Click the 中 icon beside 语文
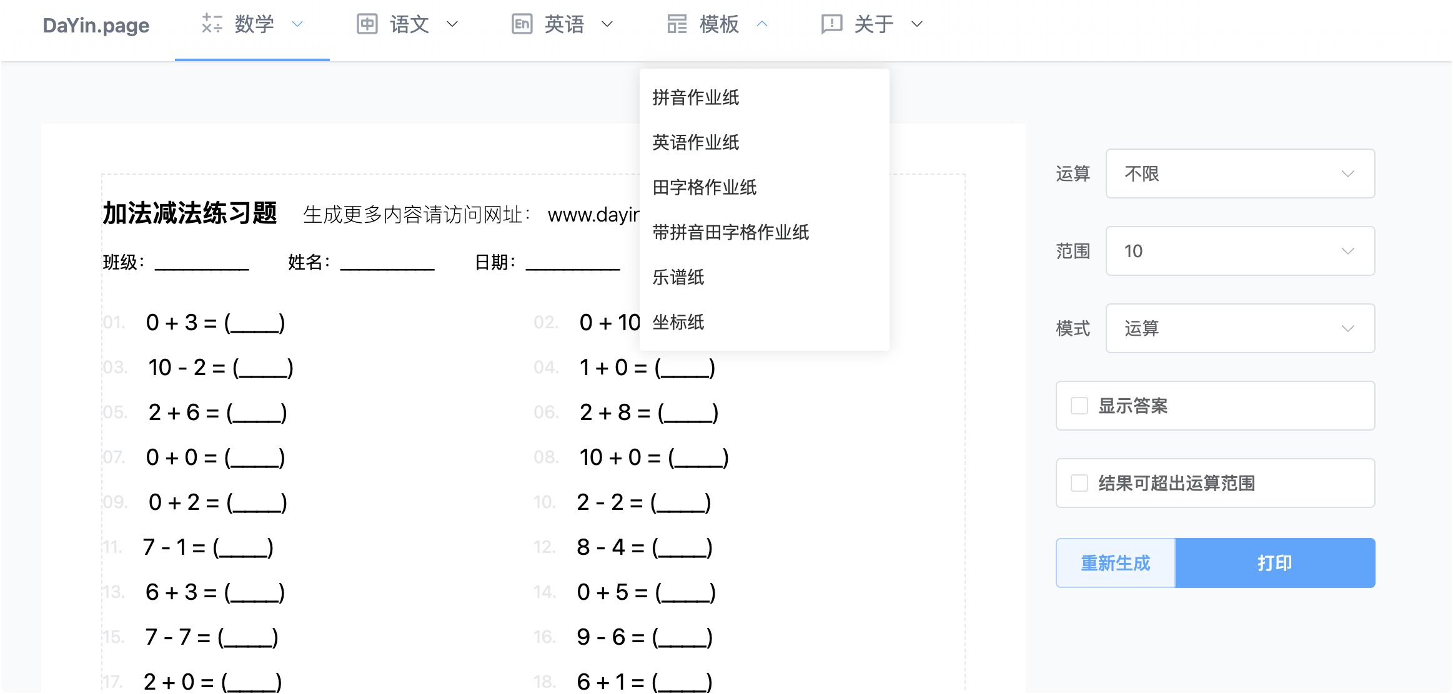Screen dimensions: 1453x694 click(x=367, y=24)
